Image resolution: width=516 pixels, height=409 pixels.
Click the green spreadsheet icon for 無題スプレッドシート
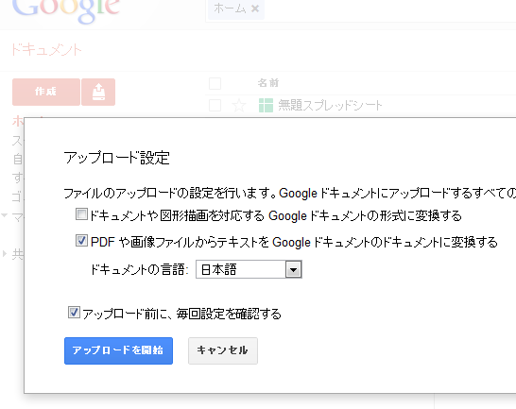[266, 106]
